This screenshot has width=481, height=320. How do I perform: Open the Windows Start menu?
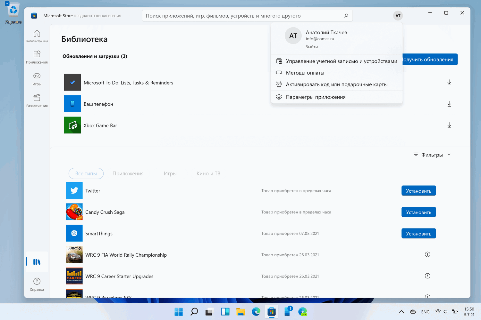(x=179, y=312)
